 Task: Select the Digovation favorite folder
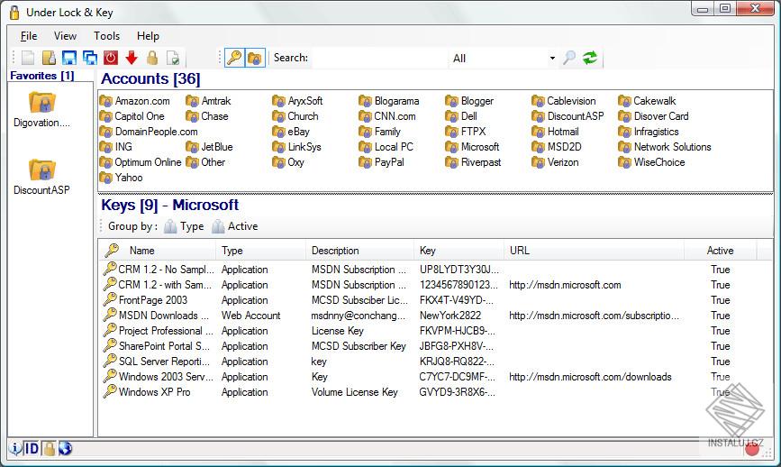click(41, 110)
